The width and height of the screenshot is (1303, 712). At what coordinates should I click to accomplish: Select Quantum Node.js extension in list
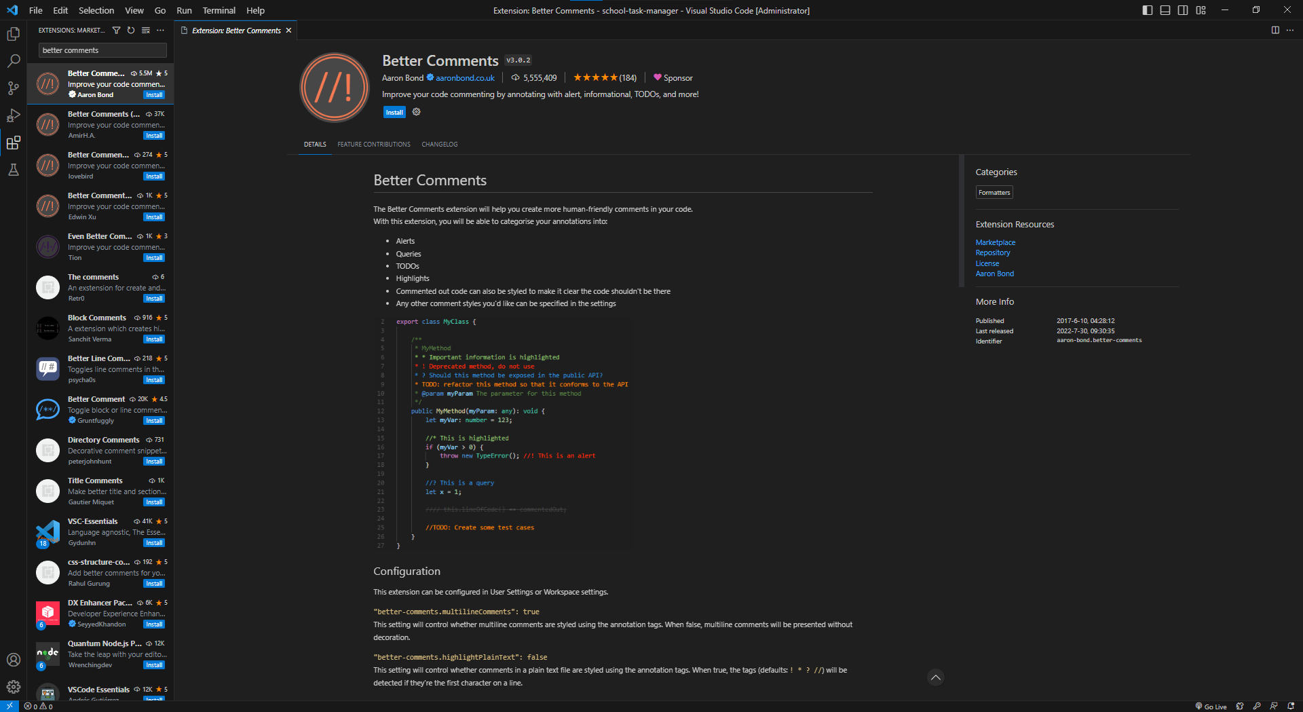coord(100,654)
